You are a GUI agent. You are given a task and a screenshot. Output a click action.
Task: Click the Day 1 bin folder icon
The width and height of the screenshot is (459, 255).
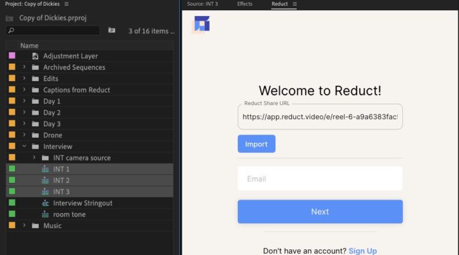pos(36,101)
